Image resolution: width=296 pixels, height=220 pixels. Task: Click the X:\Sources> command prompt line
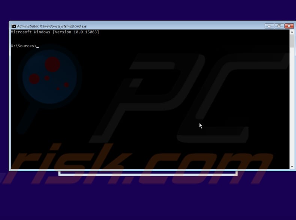(x=24, y=46)
